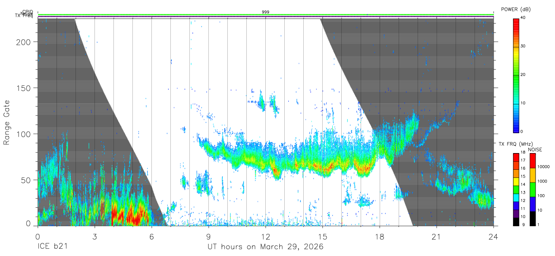Click the "UT hours on March 29, 2026" axis title
Screen dimensions: 555x256
(x=266, y=247)
